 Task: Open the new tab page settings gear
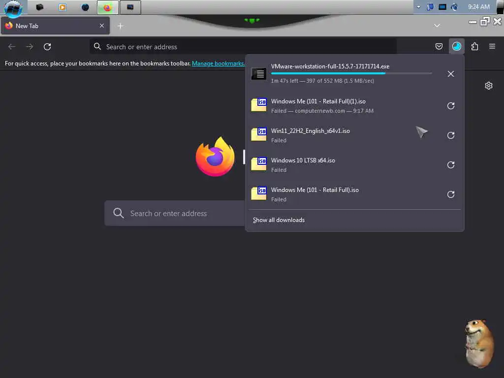point(489,86)
